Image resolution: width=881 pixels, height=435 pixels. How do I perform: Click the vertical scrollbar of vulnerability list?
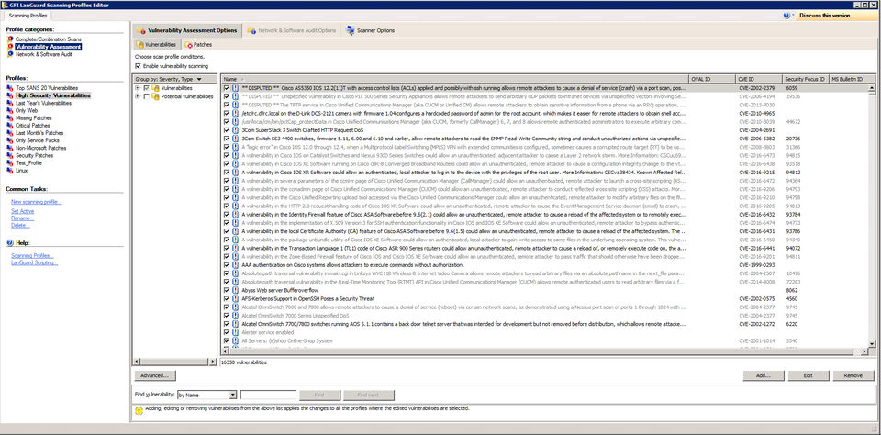pos(872,216)
